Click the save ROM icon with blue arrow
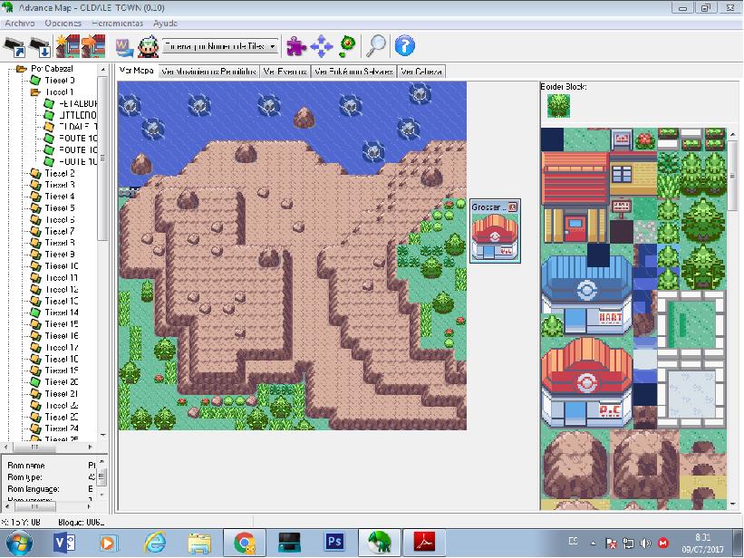The height and width of the screenshot is (558, 744). point(39,45)
